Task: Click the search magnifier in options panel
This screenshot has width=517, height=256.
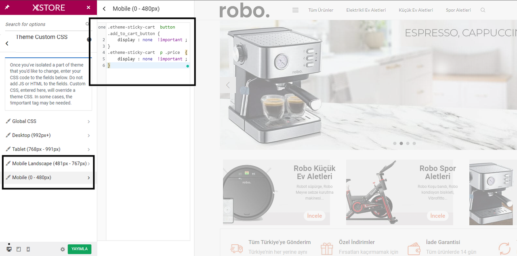Action: click(88, 24)
